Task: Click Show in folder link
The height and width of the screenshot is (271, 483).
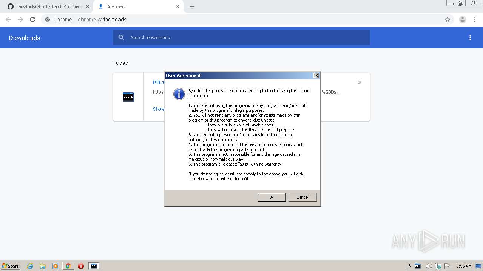Action: tap(159, 109)
